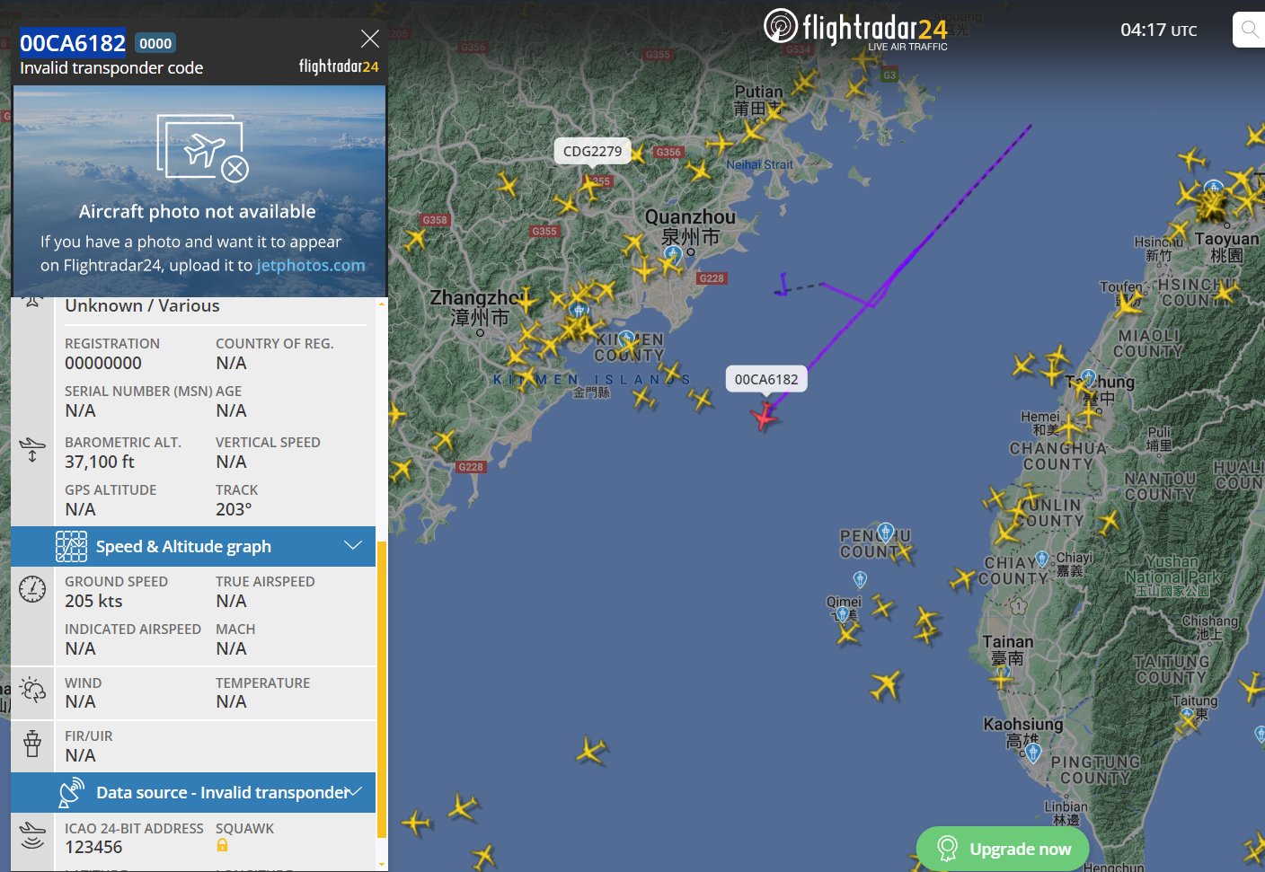
Task: Click the 00CA6182 map callout label
Action: point(766,379)
